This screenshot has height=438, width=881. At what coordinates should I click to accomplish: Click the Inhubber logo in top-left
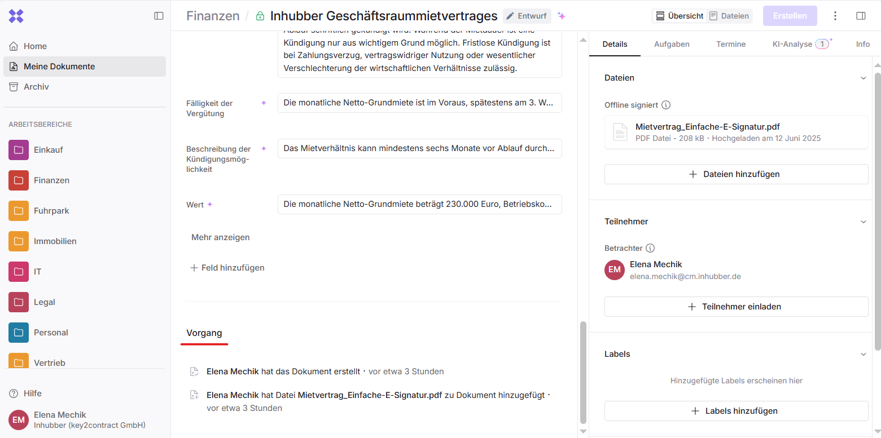16,16
